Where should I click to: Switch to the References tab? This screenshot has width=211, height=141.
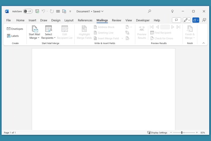85,20
